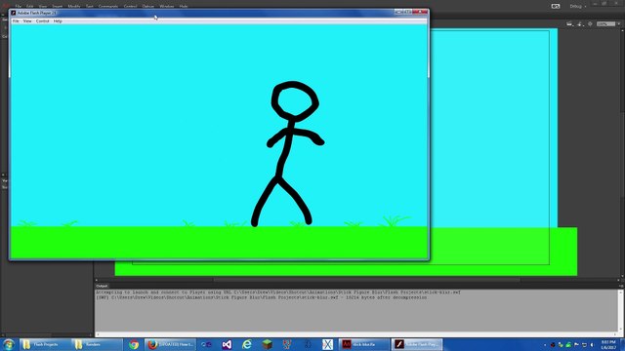Viewport: 625px width, 351px height.
Task: Click the Adobe Flash Player title icon
Action: pyautogui.click(x=13, y=13)
